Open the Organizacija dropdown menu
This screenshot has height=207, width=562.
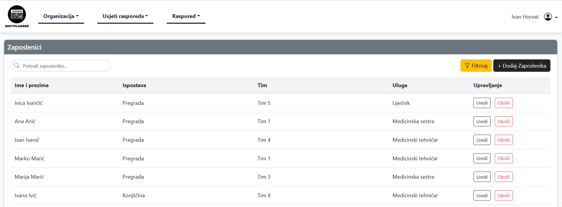tap(61, 16)
